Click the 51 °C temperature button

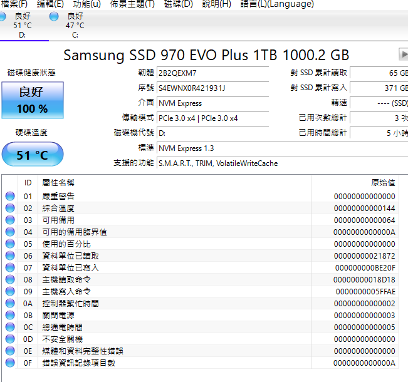tap(33, 154)
